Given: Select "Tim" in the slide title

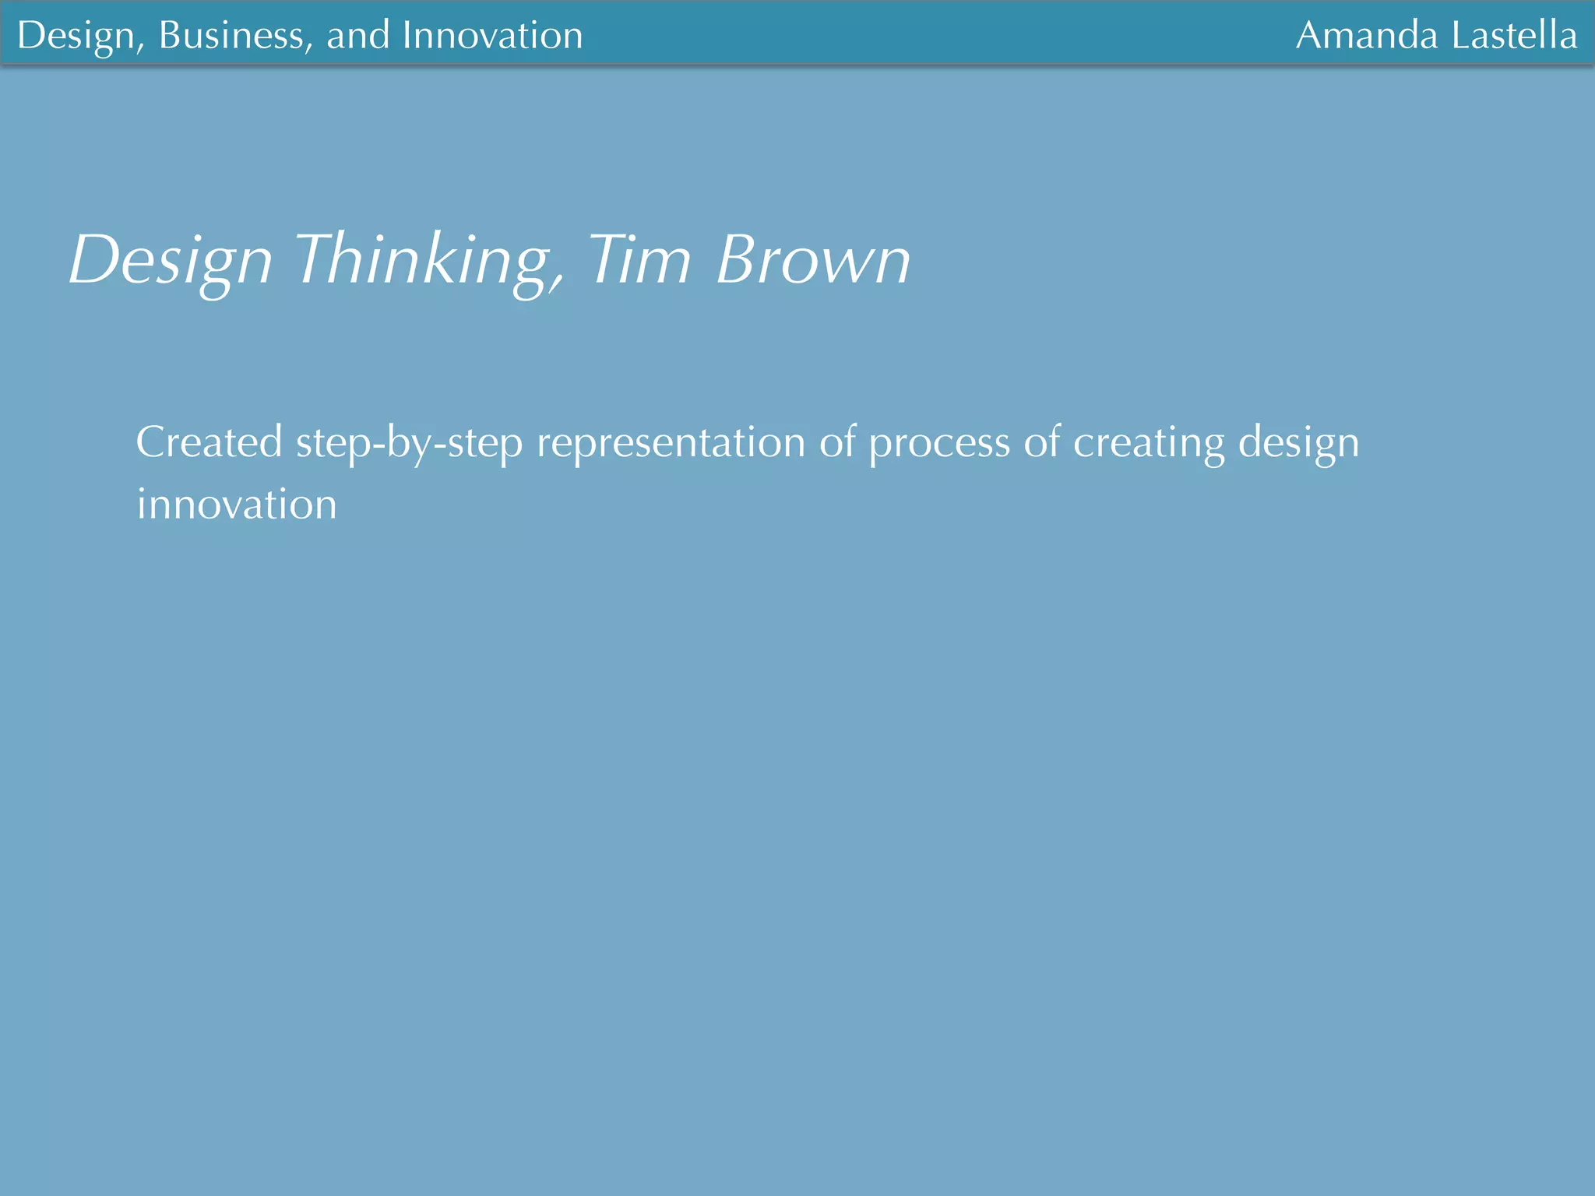Looking at the screenshot, I should [x=639, y=260].
